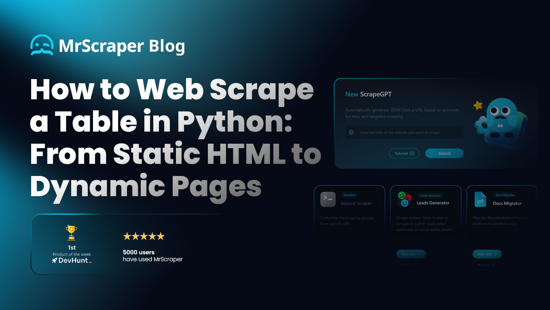Click the MrScraper robot logo icon
550x310 pixels.
tap(42, 46)
